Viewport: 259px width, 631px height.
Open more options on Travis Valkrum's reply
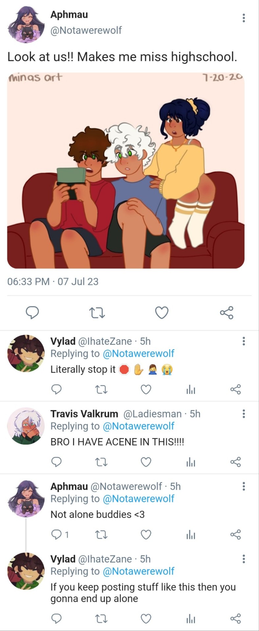pos(244,414)
